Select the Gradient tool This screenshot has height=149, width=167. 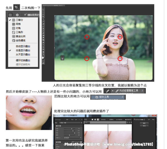point(43,35)
